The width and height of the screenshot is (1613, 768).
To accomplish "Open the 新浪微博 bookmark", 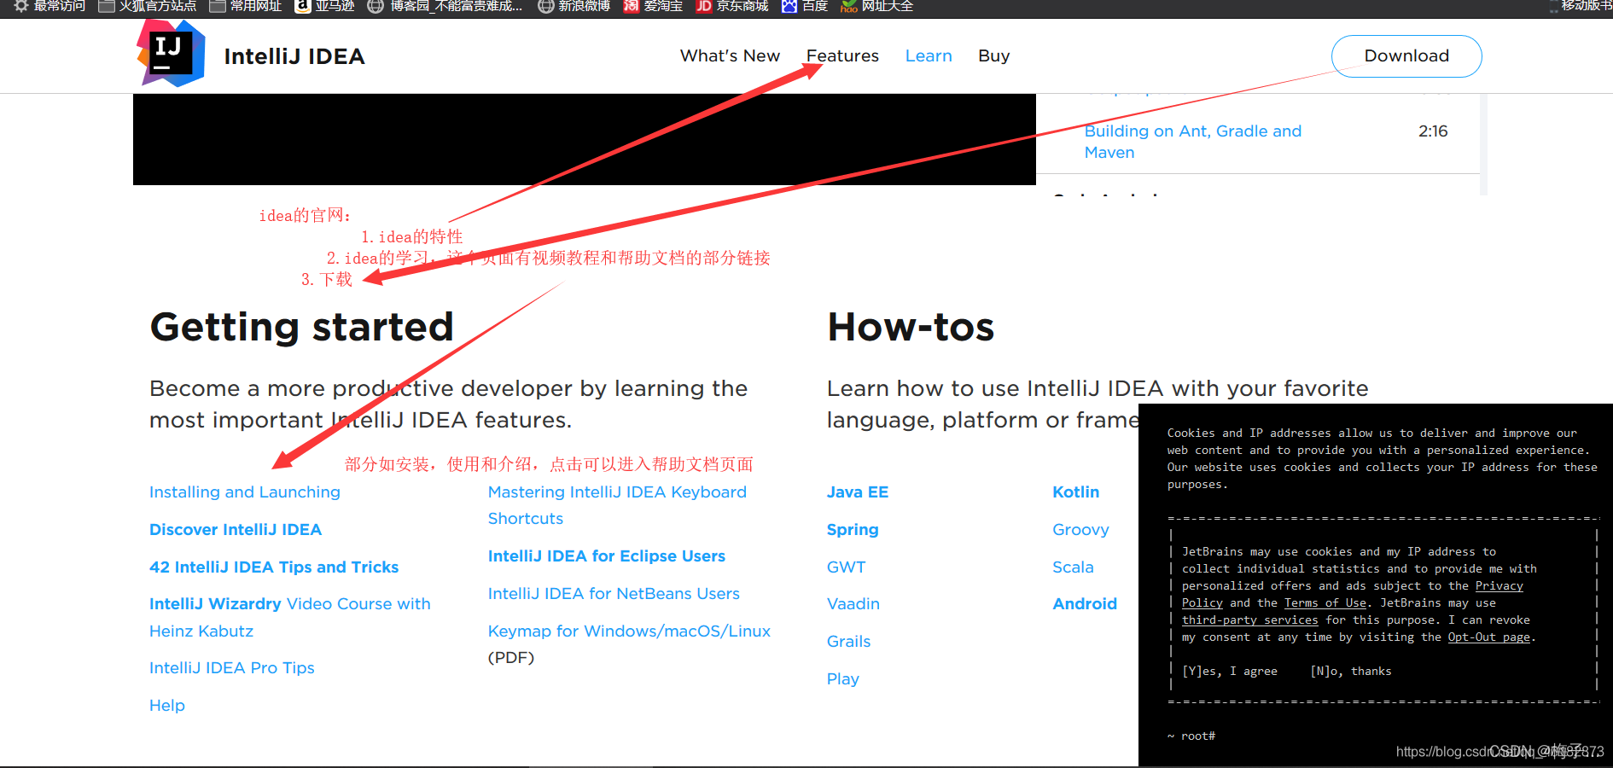I will tap(574, 6).
